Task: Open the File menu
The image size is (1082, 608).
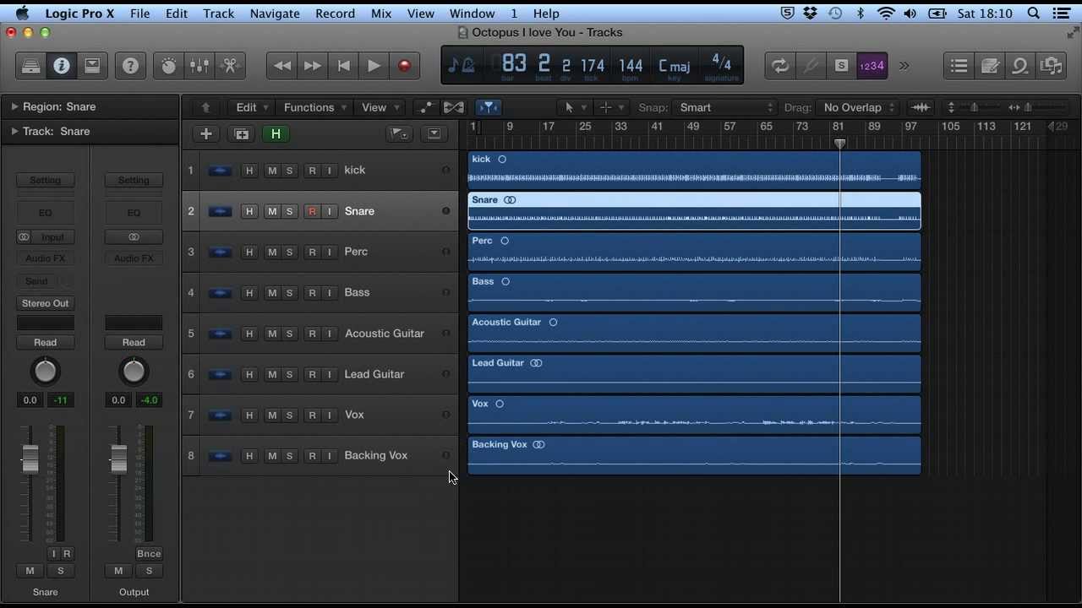Action: 139,13
